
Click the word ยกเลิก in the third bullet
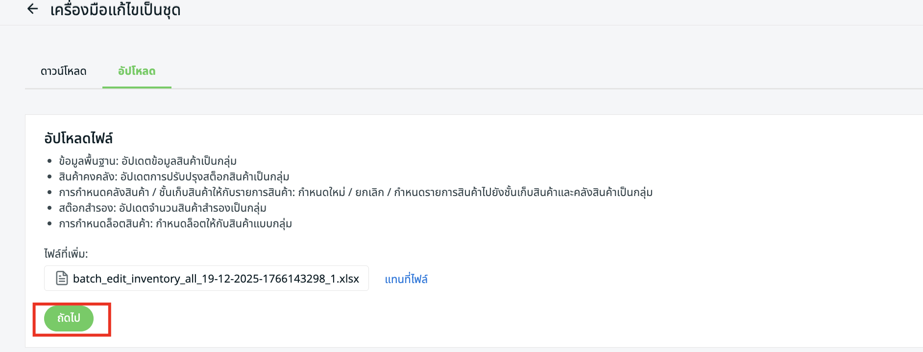tap(369, 192)
